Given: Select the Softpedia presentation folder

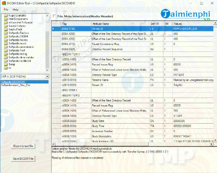Looking at the screenshot, I should (x=19, y=47).
